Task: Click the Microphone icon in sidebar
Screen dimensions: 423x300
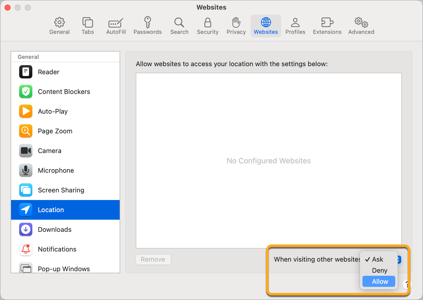Action: 26,170
